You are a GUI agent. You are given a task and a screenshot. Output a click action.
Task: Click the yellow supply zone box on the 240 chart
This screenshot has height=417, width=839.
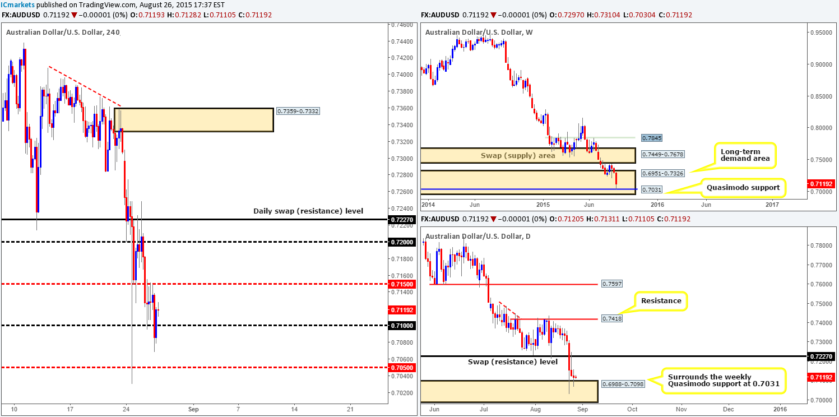(193, 120)
